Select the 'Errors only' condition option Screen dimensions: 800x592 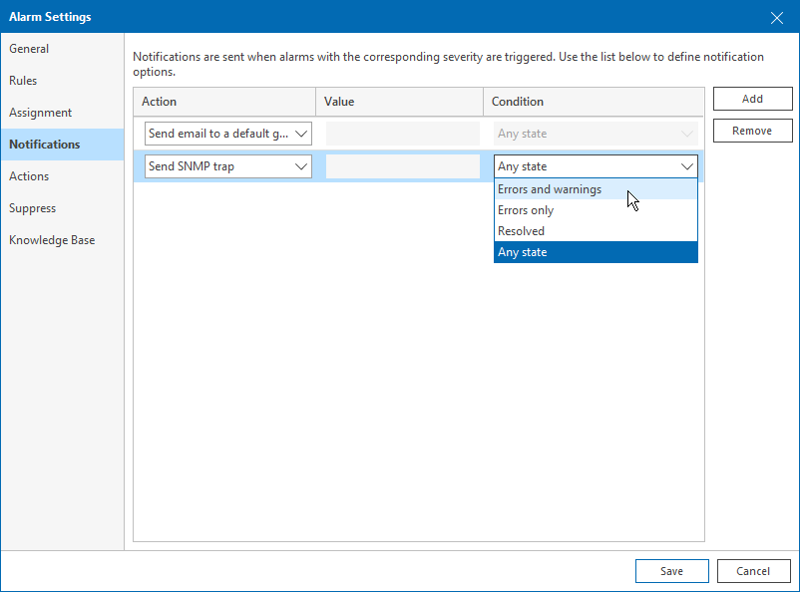(526, 210)
